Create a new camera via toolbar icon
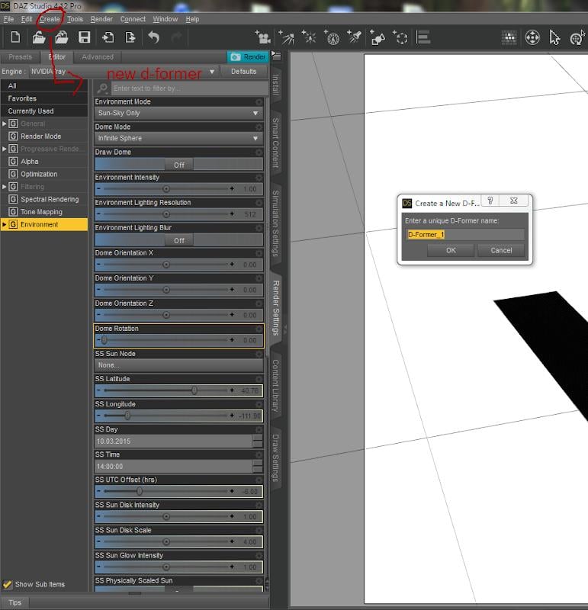The height and width of the screenshot is (610, 588). coord(262,37)
